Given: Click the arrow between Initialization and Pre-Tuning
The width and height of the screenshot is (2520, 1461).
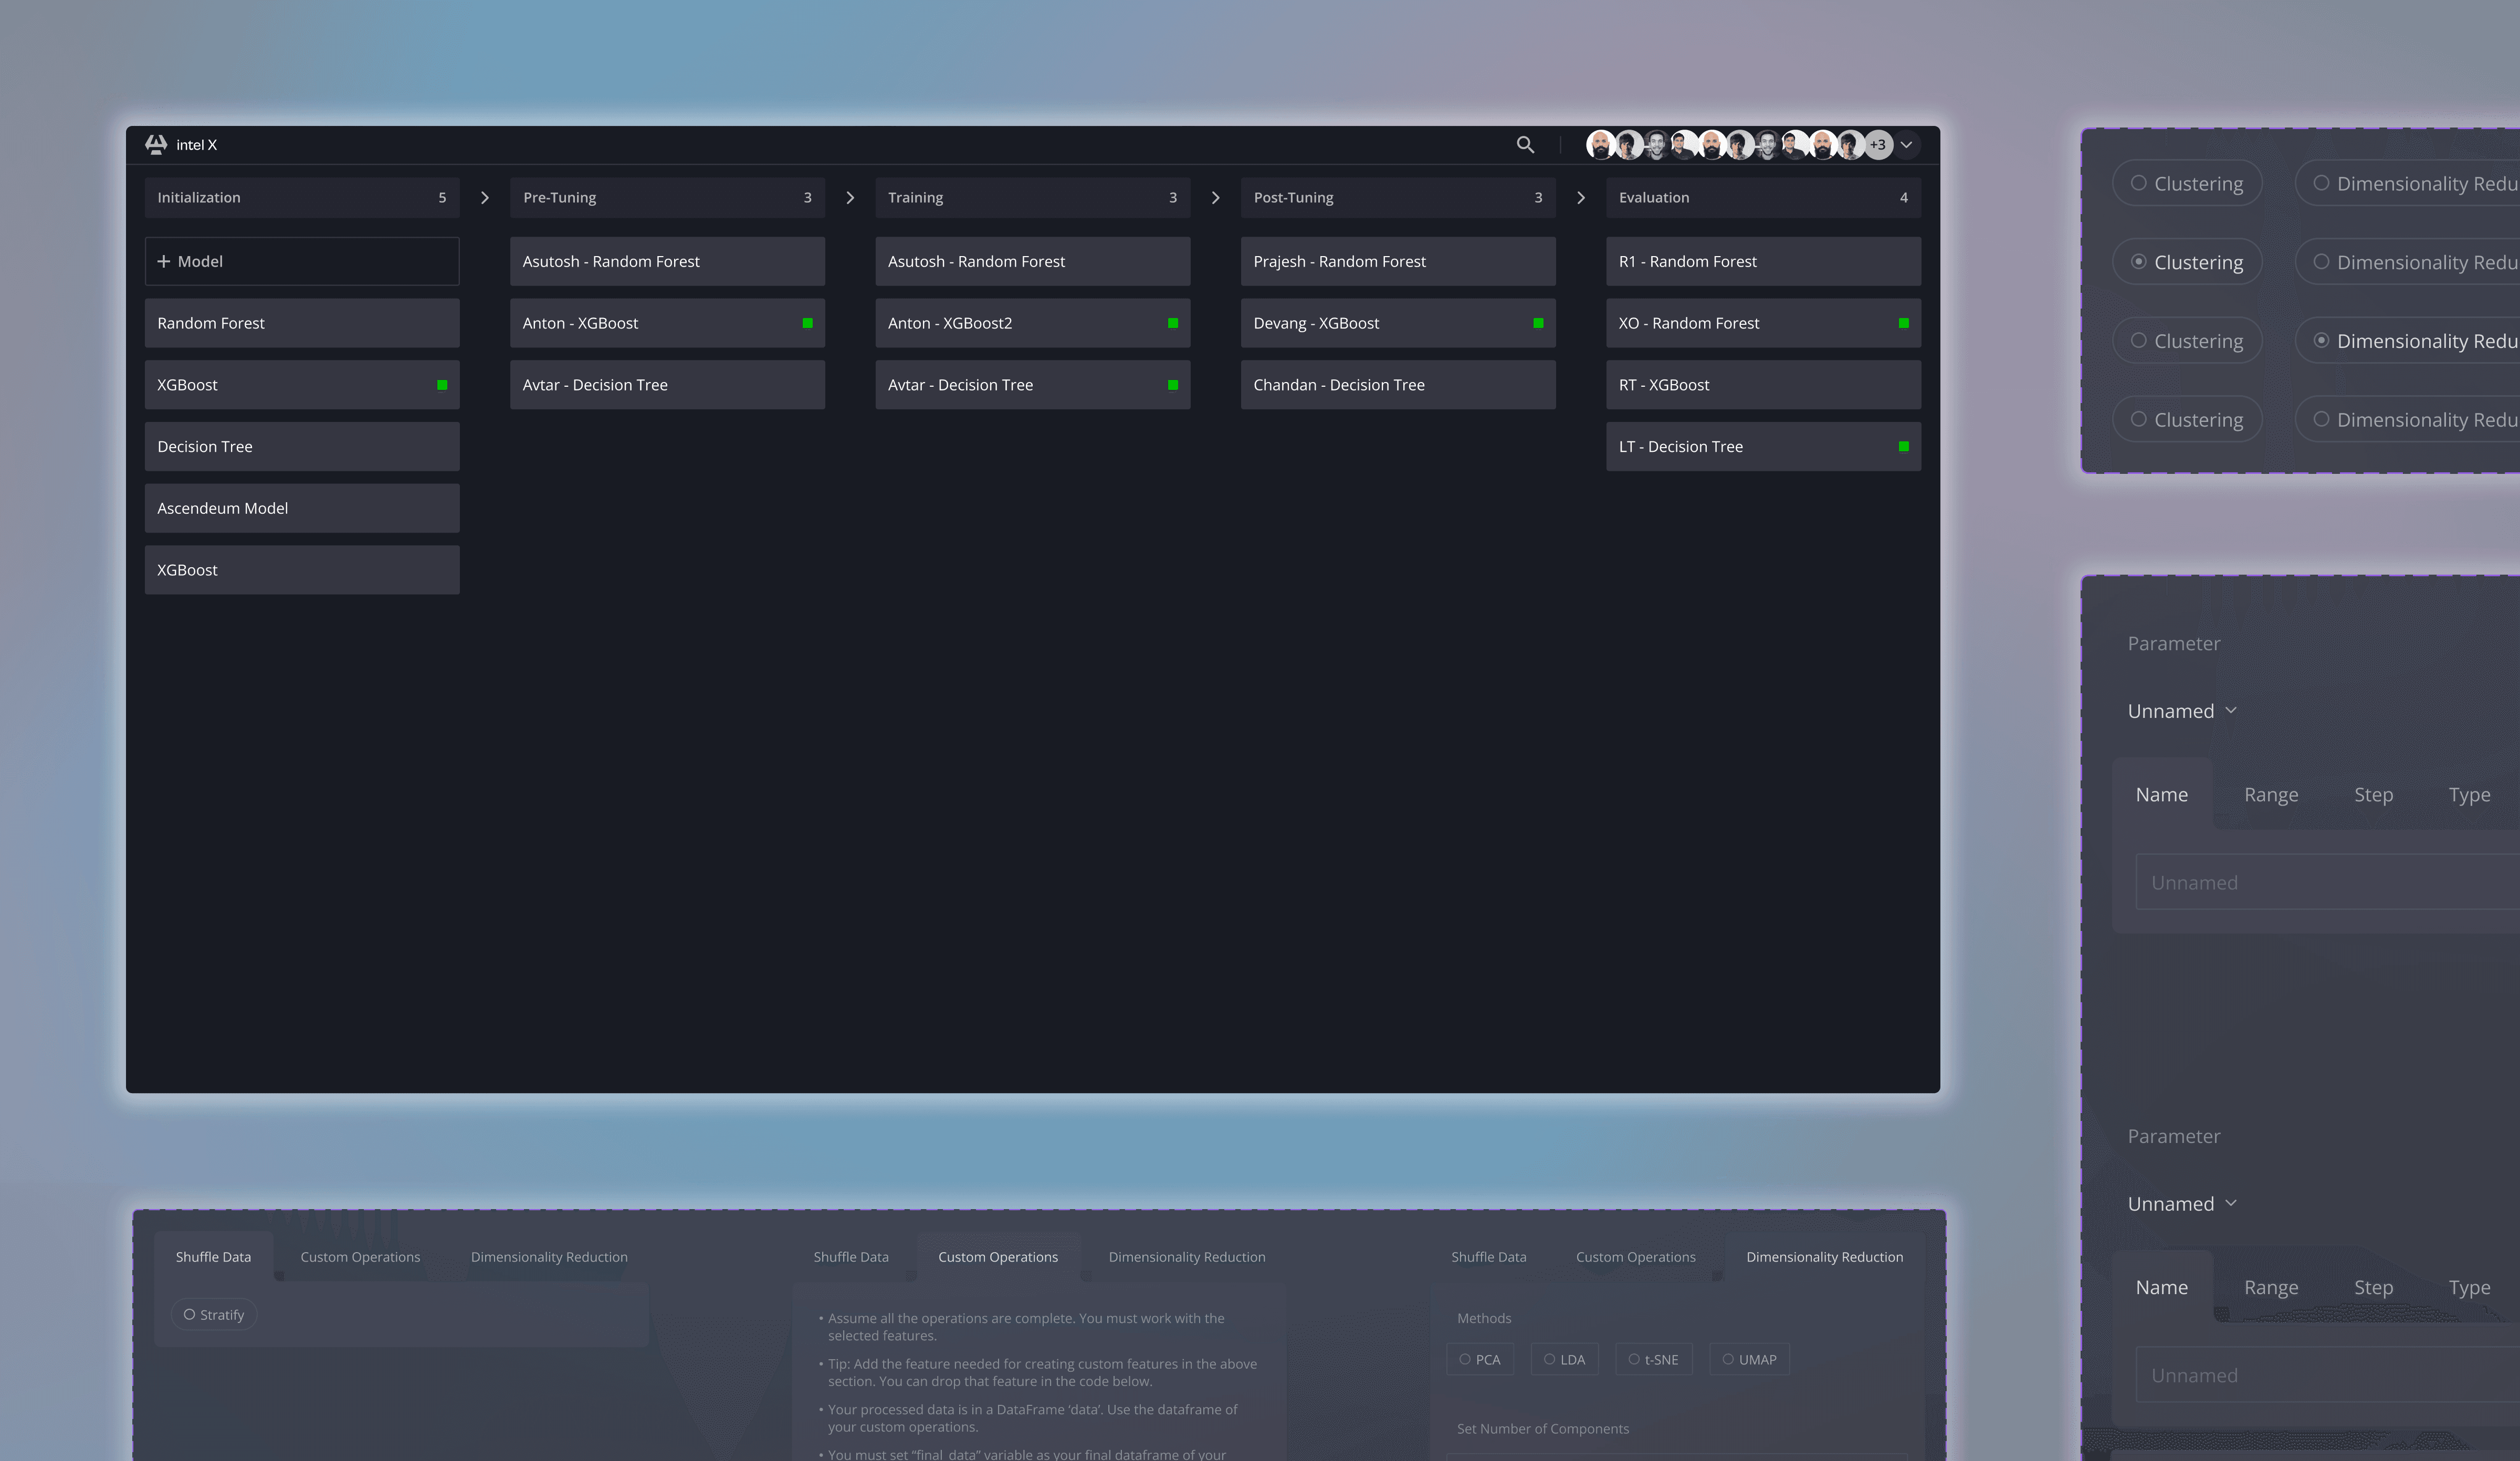Looking at the screenshot, I should (485, 198).
